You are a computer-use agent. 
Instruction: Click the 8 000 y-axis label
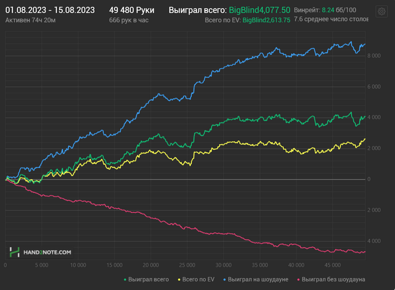pyautogui.click(x=374, y=56)
